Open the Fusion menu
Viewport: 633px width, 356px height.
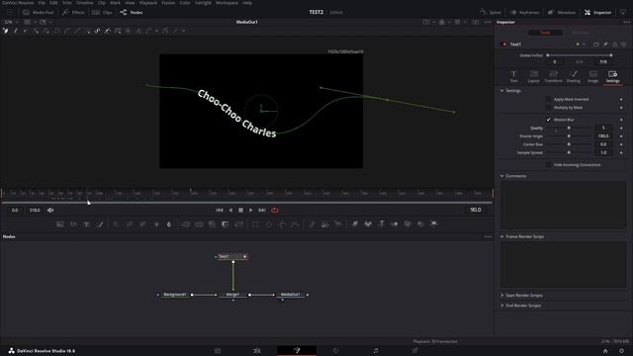point(168,3)
